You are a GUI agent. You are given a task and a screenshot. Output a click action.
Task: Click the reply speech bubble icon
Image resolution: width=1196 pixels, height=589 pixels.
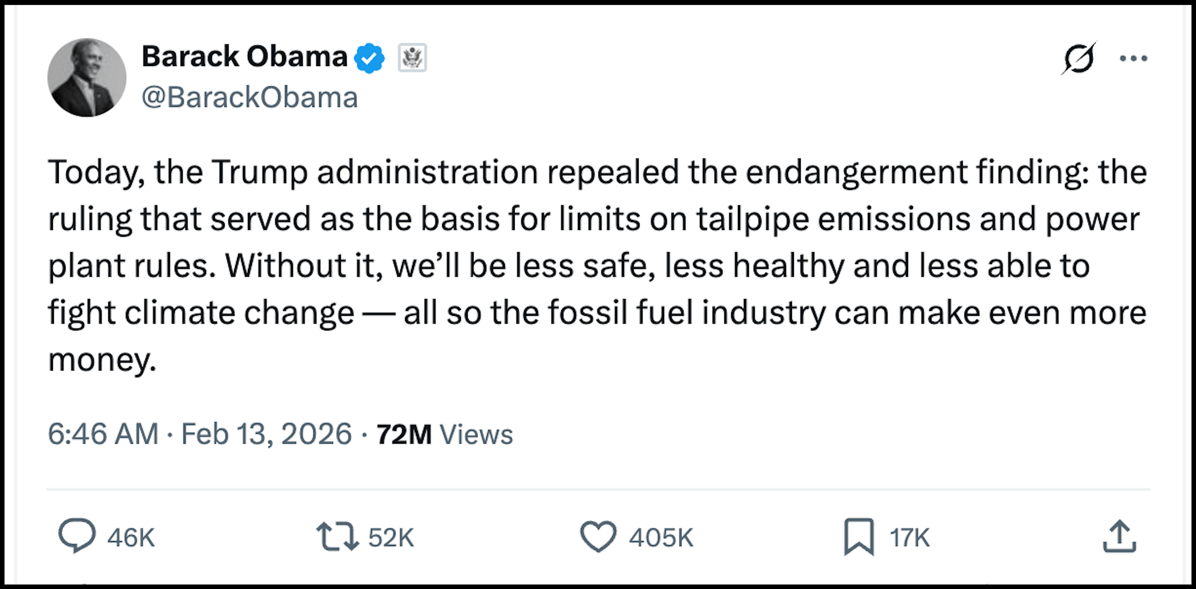click(x=77, y=536)
